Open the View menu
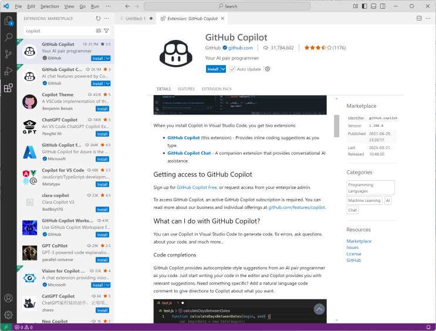Screen dimensions: 436x331 69,6
